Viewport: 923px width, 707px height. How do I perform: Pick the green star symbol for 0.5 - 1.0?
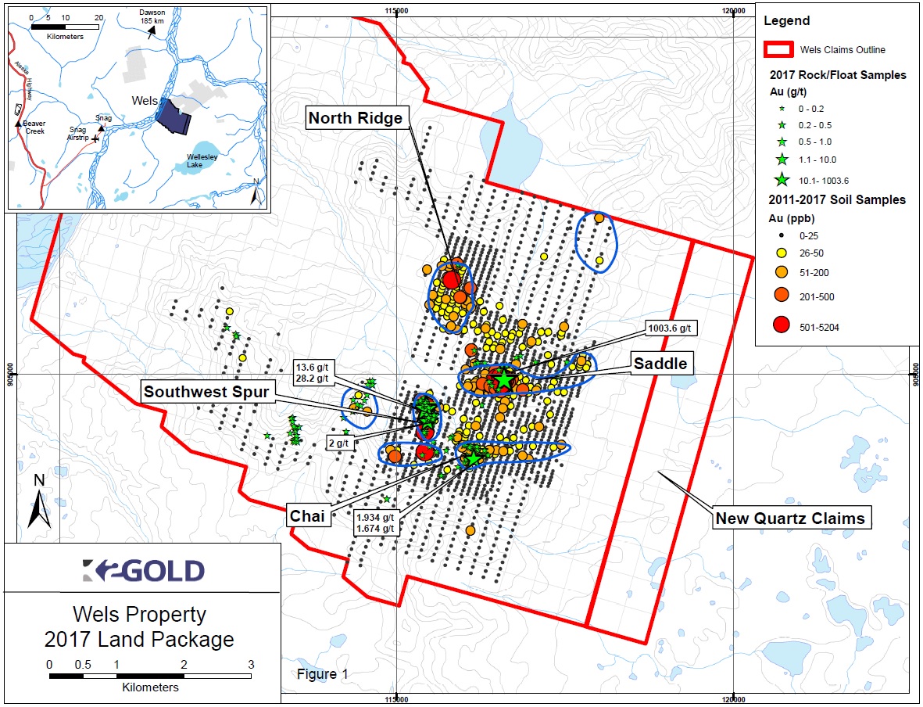pos(782,142)
